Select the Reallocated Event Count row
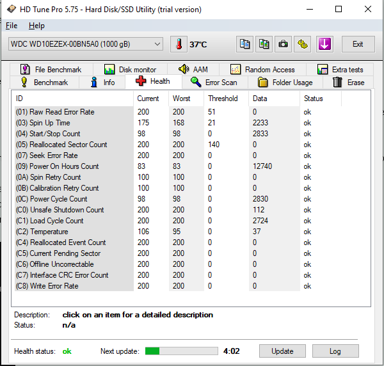The width and height of the screenshot is (384, 366). [x=178, y=243]
